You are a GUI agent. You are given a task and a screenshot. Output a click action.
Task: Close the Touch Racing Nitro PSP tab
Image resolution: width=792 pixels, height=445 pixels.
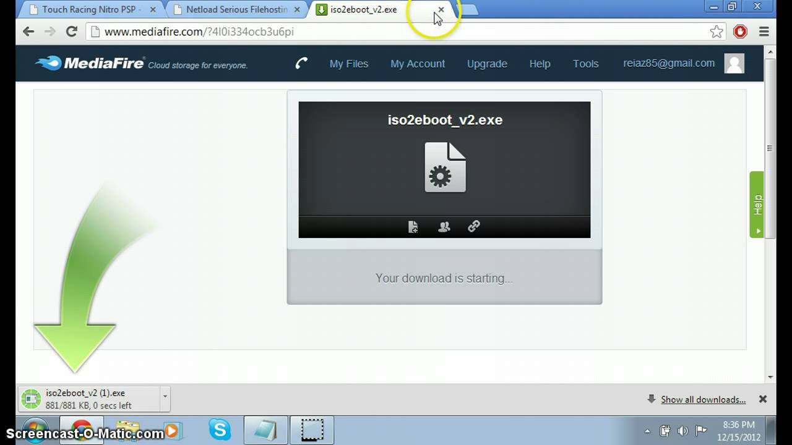(153, 10)
